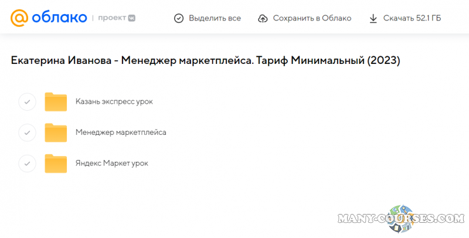Tick the checkbox for 'Казань экспресс урок'

(27, 101)
